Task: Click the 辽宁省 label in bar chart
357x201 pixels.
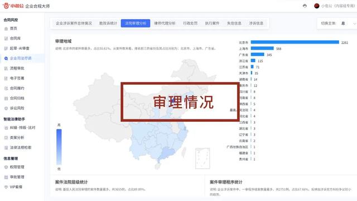Action: (x=243, y=135)
